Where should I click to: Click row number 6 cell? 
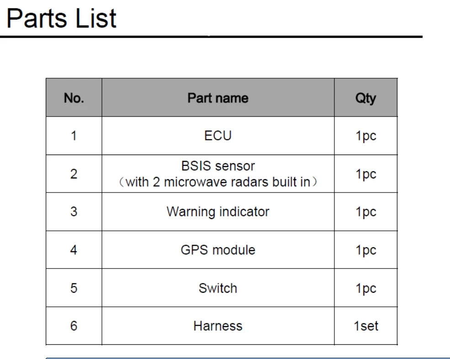coord(74,326)
